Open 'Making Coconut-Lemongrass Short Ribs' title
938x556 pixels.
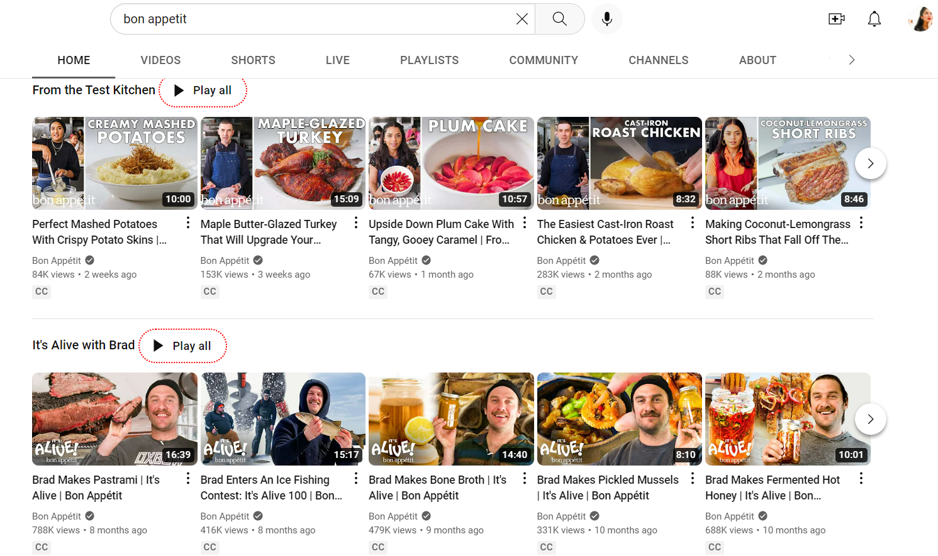(x=778, y=232)
